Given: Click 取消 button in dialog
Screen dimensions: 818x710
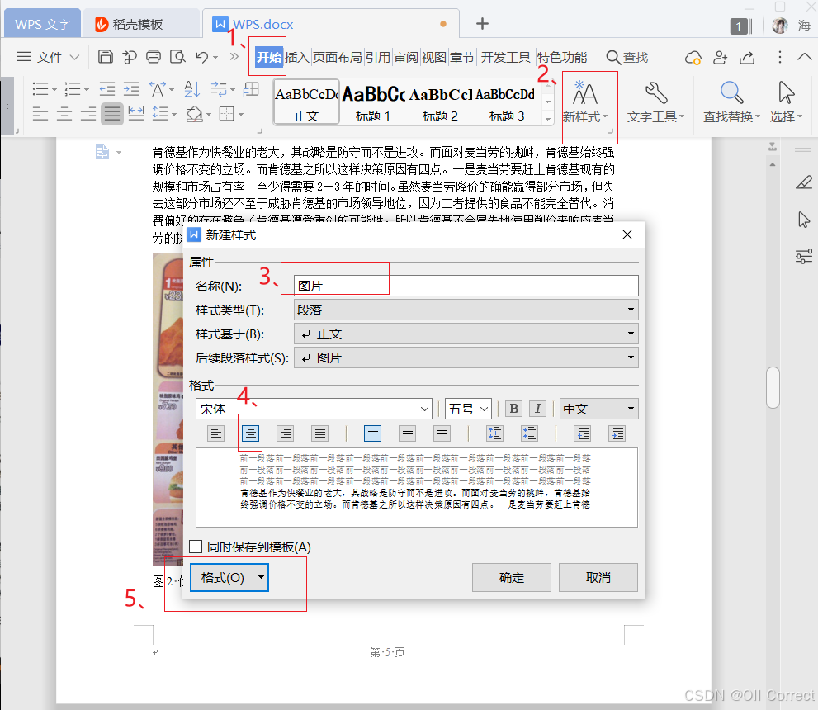Looking at the screenshot, I should click(x=598, y=578).
